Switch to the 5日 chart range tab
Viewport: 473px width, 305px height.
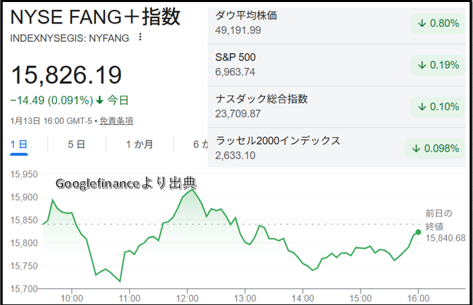77,144
